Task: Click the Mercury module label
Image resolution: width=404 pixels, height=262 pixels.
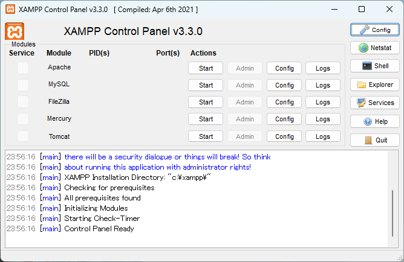Action: click(x=59, y=118)
